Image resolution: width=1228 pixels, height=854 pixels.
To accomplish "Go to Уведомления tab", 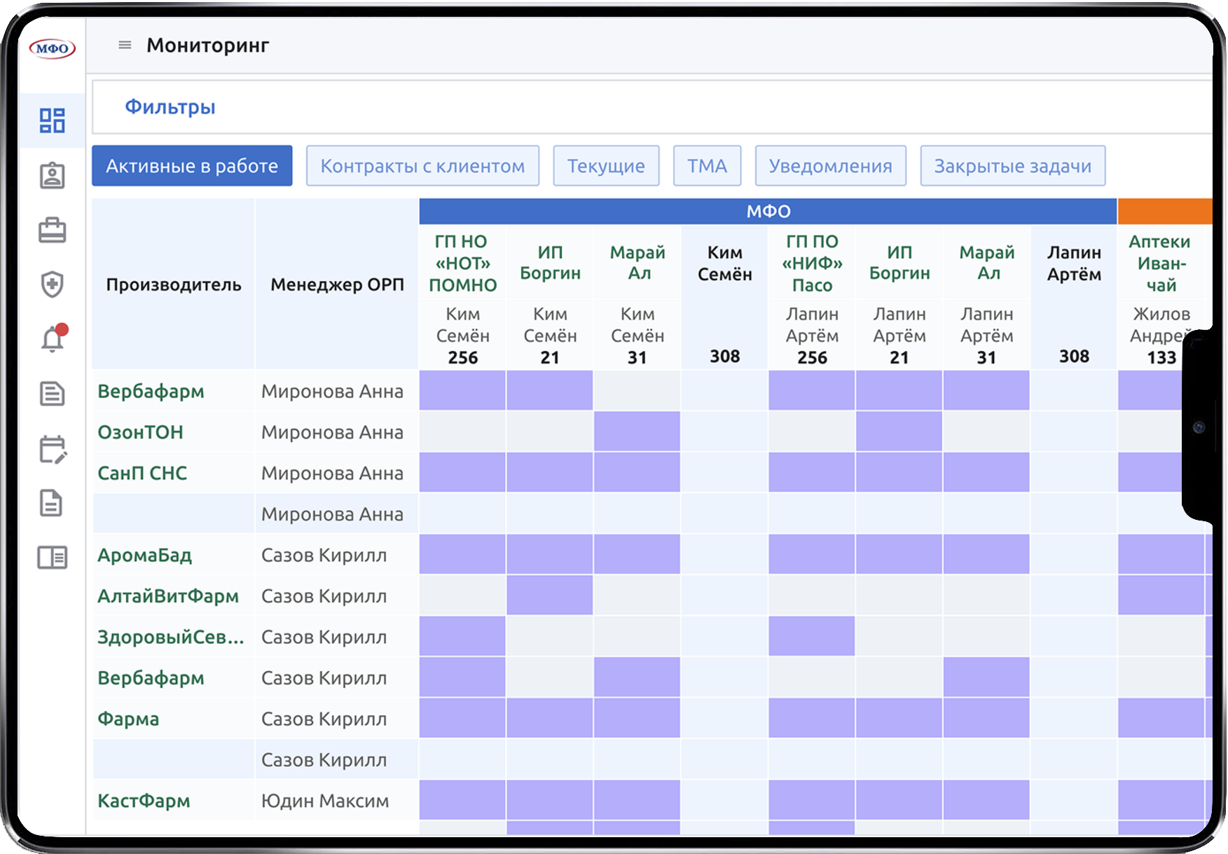I will click(830, 166).
